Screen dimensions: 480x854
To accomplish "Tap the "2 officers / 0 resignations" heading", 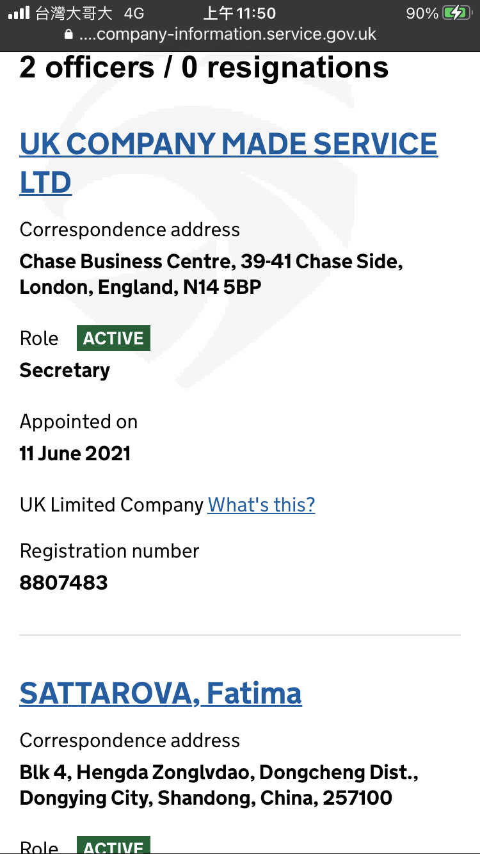I will point(204,68).
